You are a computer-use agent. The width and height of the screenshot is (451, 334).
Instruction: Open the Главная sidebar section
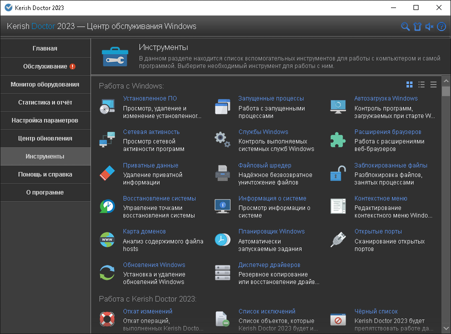[x=45, y=48]
